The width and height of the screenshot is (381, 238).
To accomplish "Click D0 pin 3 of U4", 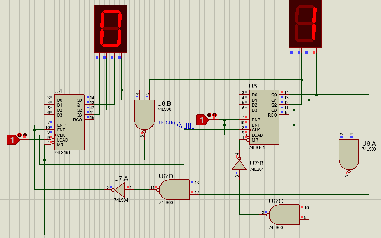I will [x=49, y=100].
